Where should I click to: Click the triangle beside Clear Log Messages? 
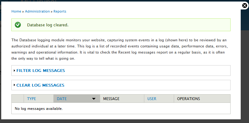[x=14, y=85]
